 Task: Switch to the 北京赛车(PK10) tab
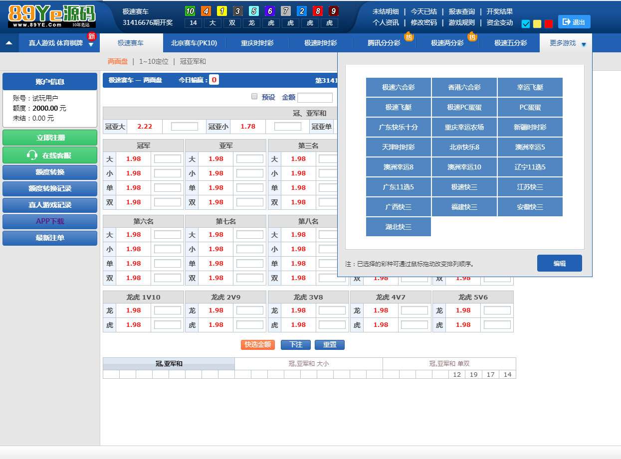pos(194,43)
